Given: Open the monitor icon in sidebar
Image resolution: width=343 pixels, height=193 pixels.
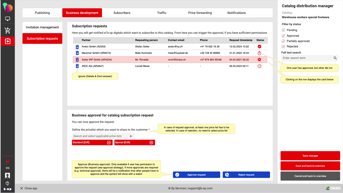Looking at the screenshot, I should 7,19.
